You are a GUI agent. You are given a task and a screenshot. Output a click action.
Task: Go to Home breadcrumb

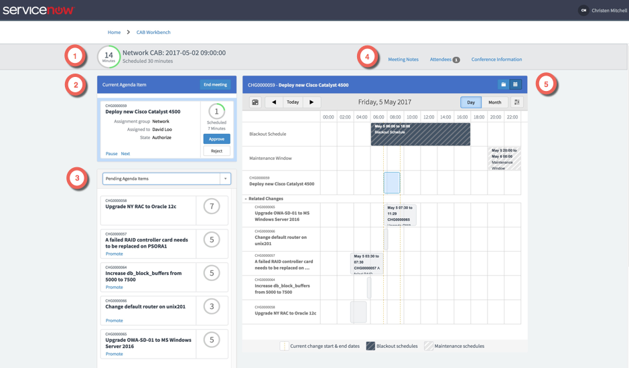tap(114, 32)
